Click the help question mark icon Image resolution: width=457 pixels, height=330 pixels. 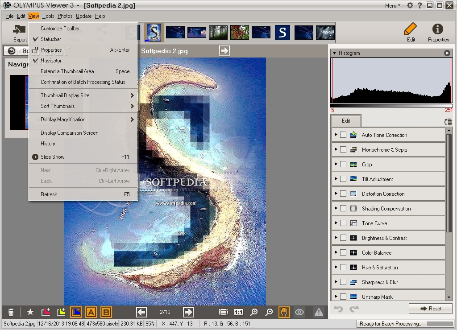point(420,5)
